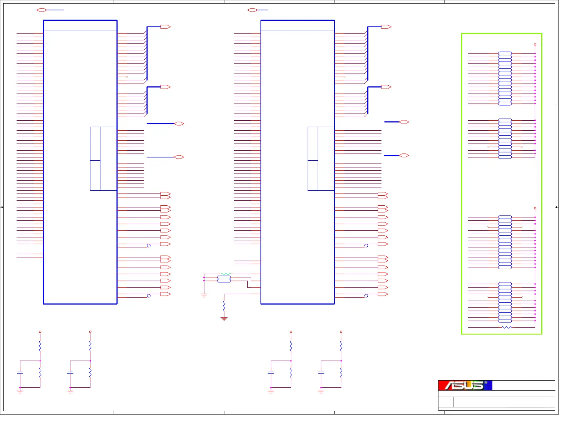
Task: Click the ASUS logo in the title block
Action: click(x=465, y=386)
